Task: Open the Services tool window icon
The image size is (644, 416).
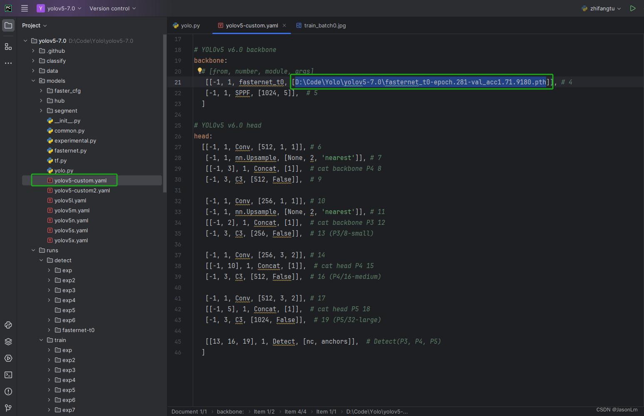Action: (x=8, y=358)
